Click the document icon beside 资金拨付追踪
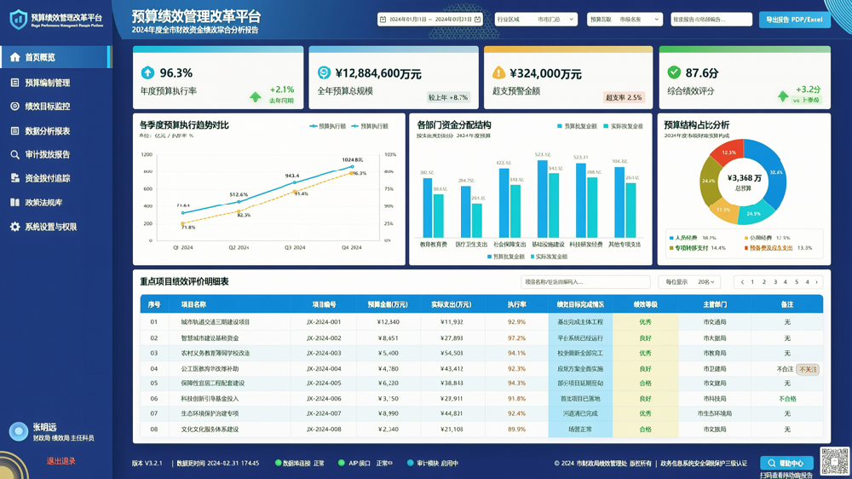 point(14,178)
